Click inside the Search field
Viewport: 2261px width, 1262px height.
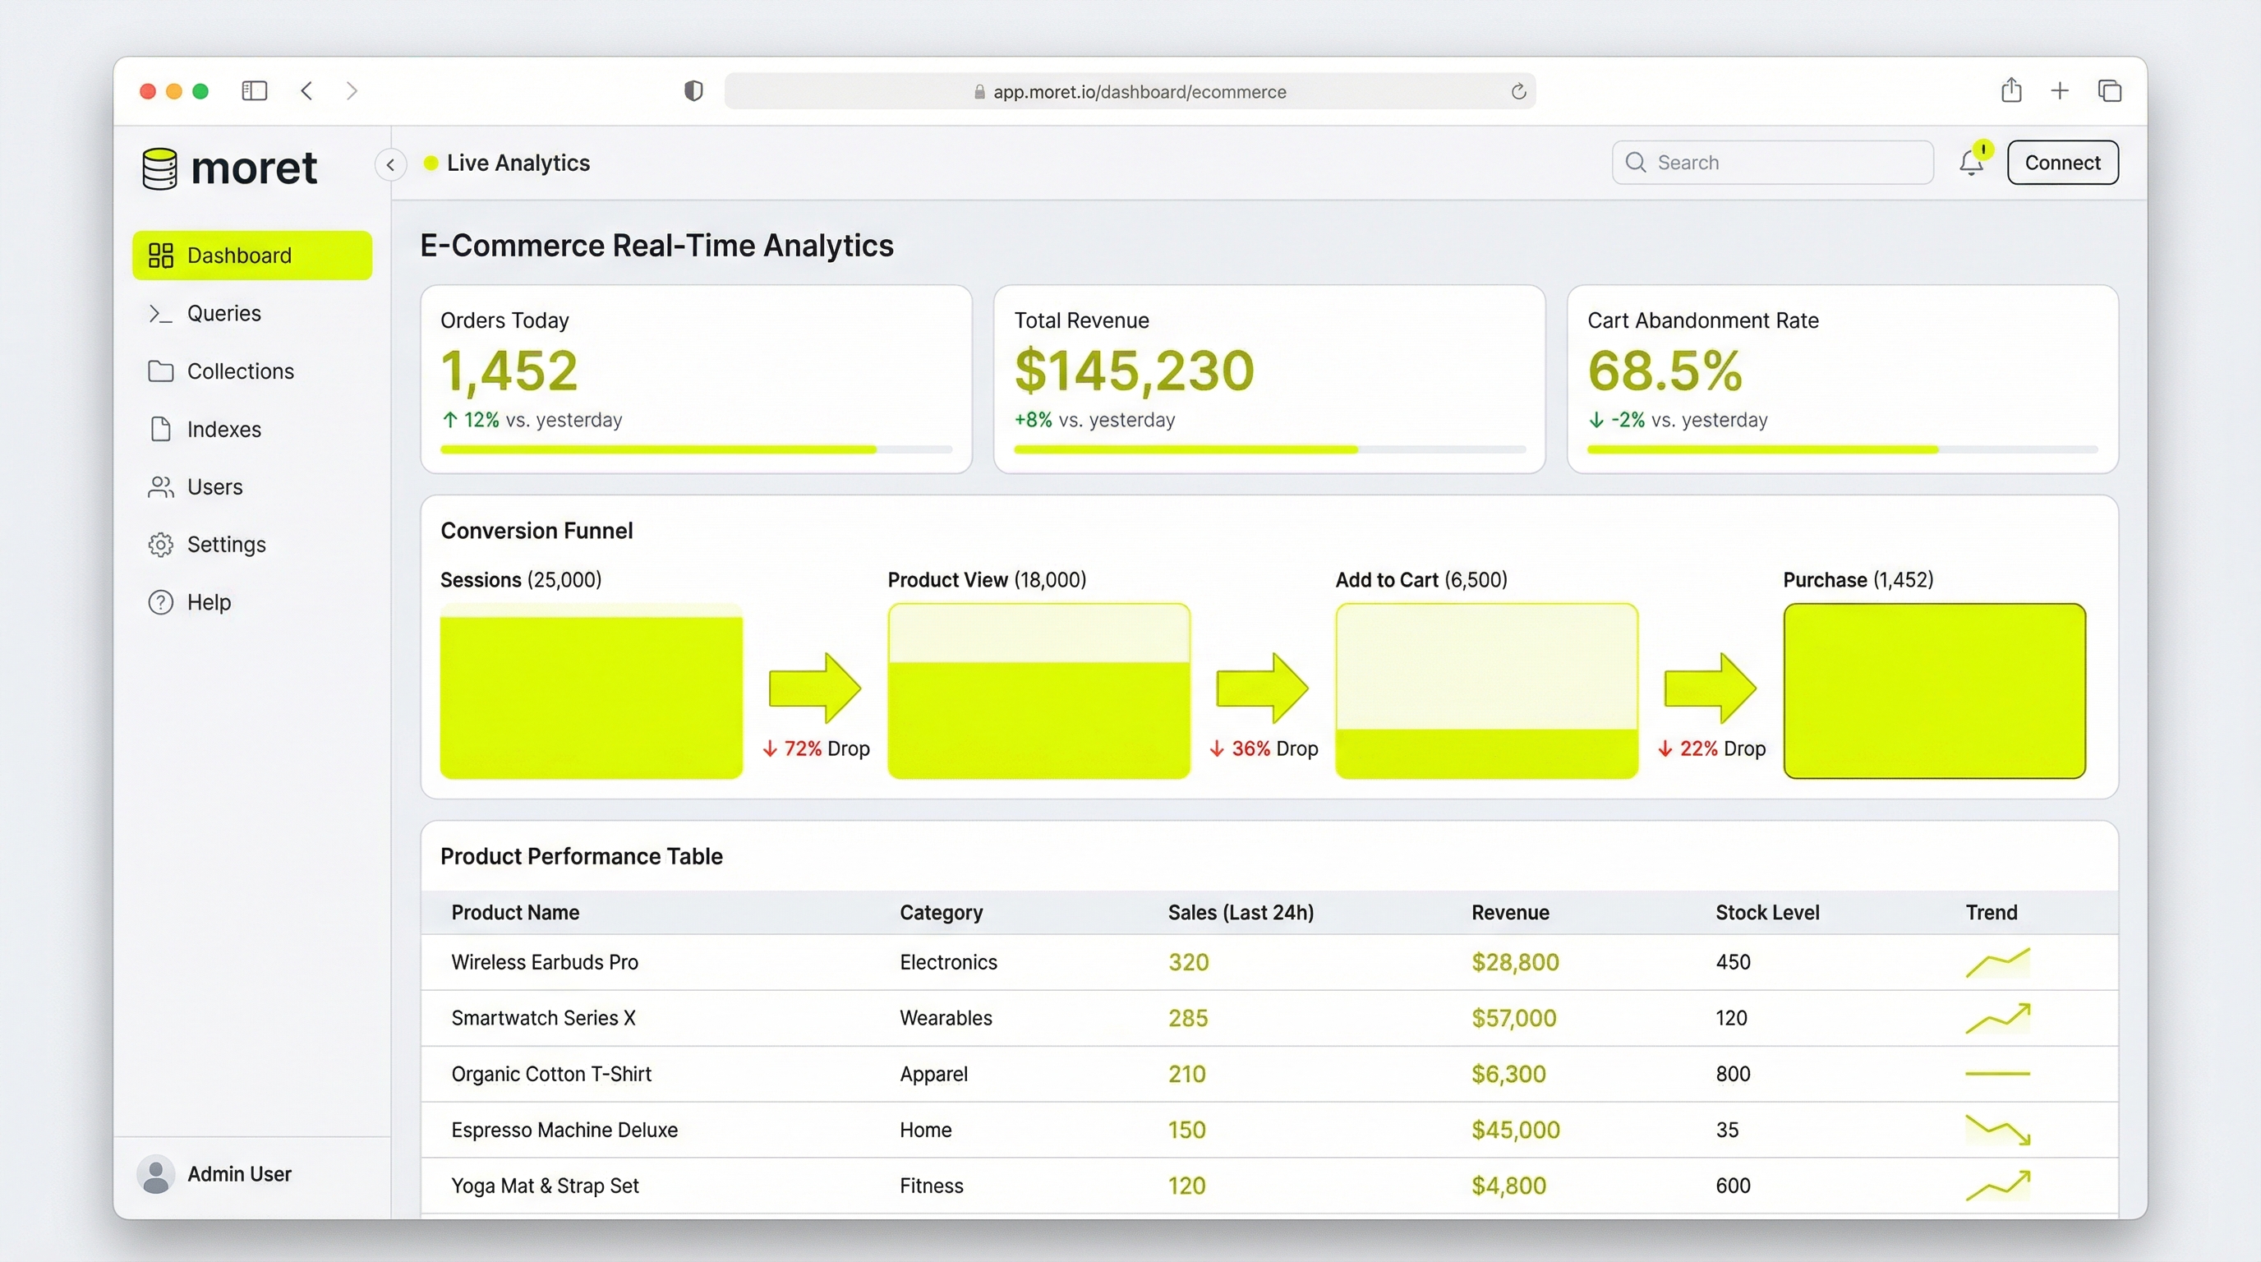[x=1771, y=163]
